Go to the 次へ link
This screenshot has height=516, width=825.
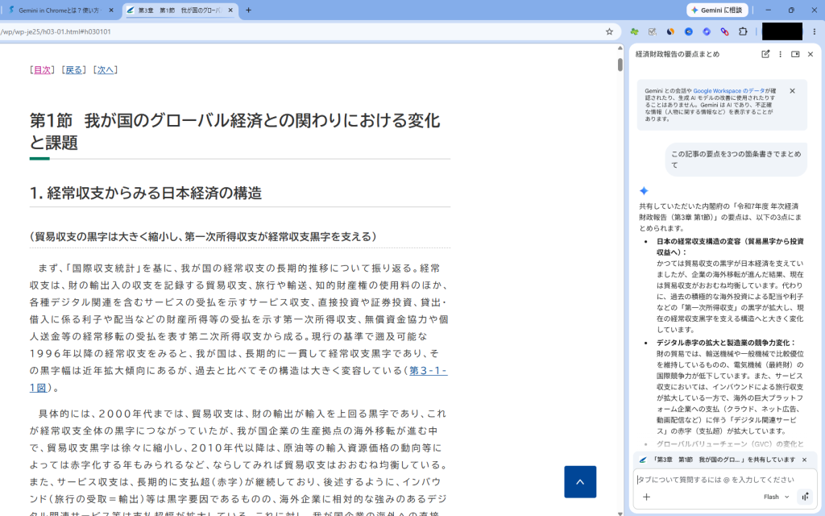pyautogui.click(x=106, y=70)
